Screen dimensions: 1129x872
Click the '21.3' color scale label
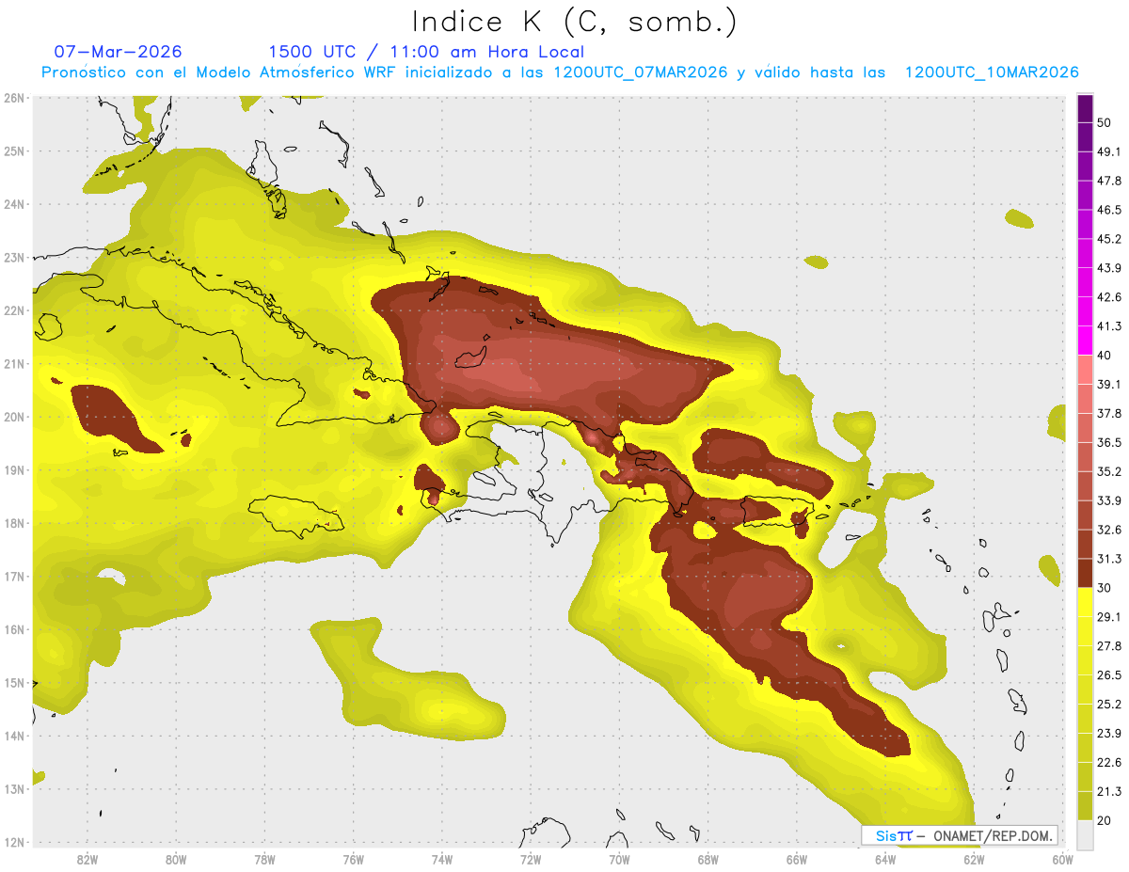(x=1109, y=791)
